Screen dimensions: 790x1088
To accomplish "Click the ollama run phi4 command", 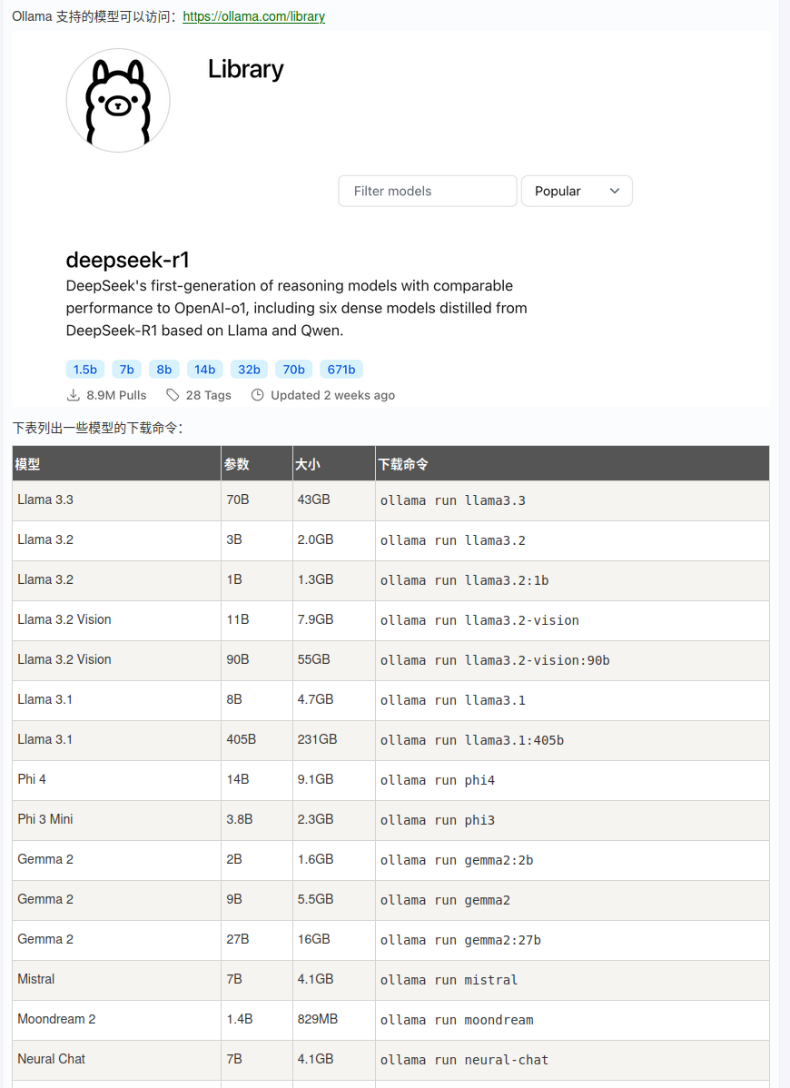I will coord(438,780).
